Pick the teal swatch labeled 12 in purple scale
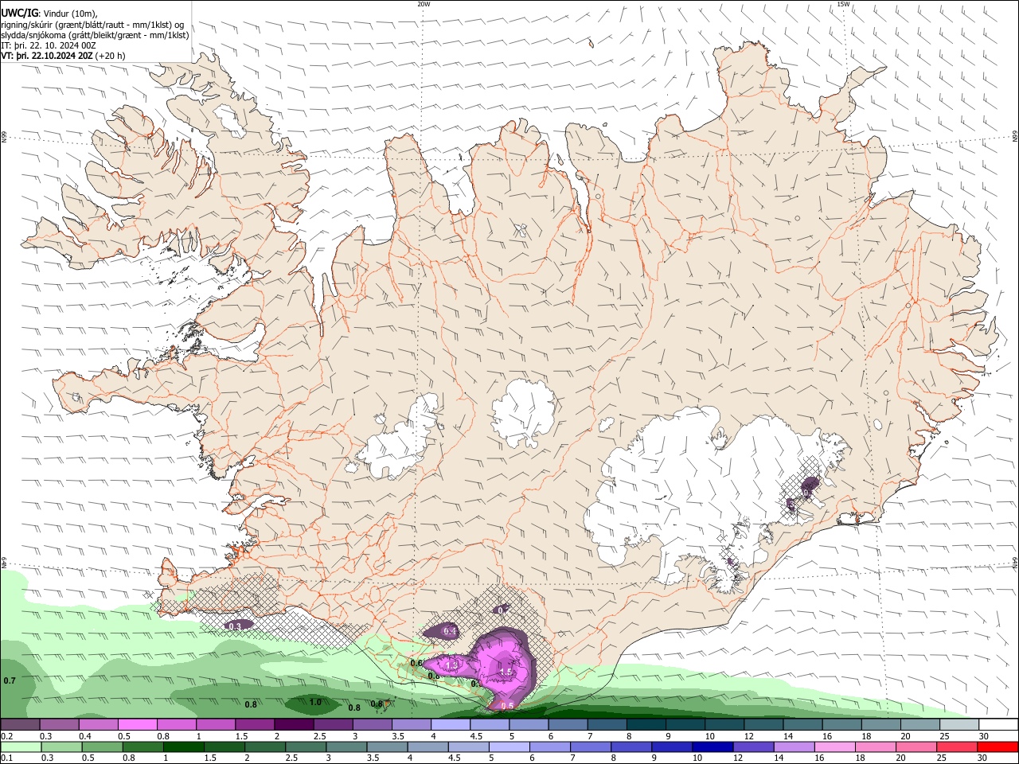The height and width of the screenshot is (764, 1019). tap(763, 725)
